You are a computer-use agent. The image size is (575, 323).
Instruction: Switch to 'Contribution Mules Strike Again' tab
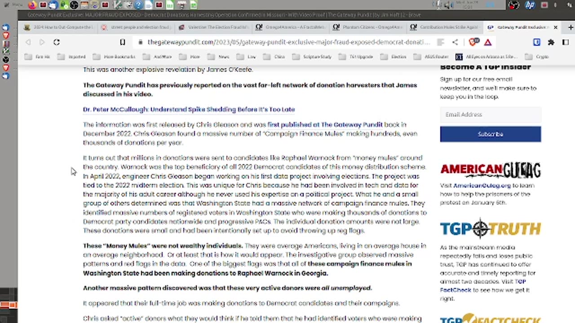445,27
